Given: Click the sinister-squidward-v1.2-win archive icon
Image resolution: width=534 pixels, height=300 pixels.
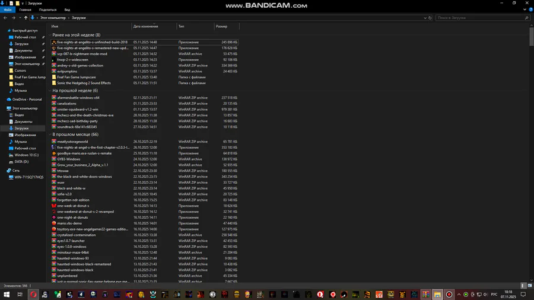Looking at the screenshot, I should click(54, 109).
